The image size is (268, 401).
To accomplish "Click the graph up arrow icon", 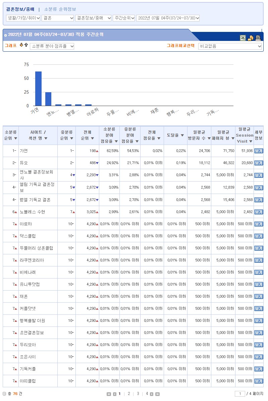I will pyautogui.click(x=26, y=45).
